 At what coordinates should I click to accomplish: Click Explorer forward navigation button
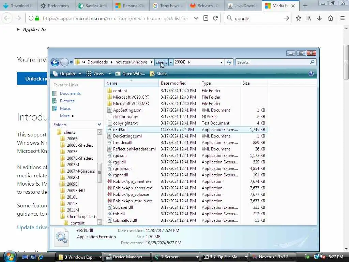point(64,62)
